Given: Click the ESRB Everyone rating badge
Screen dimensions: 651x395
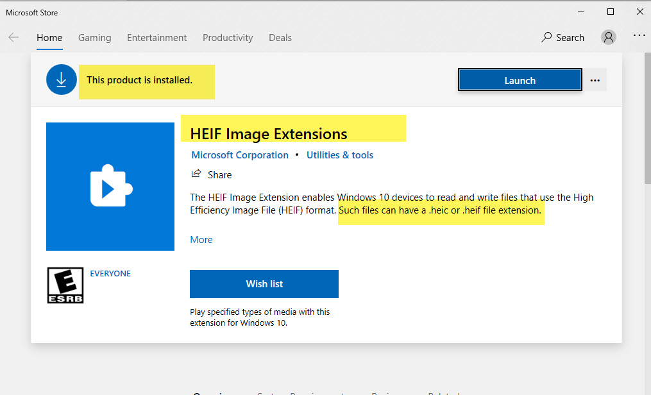Looking at the screenshot, I should click(x=65, y=285).
